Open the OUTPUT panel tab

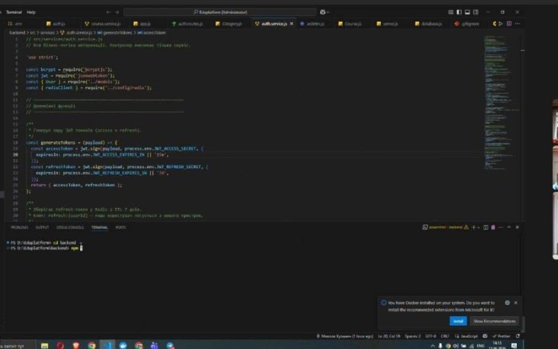click(42, 228)
